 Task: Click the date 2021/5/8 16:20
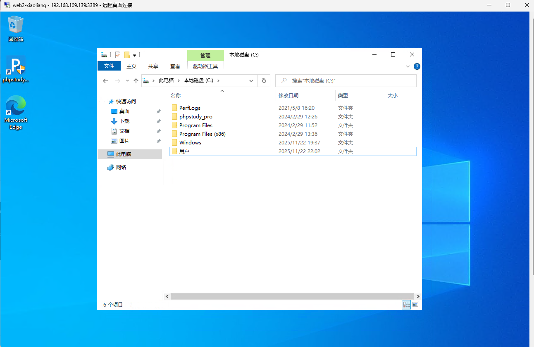click(296, 108)
